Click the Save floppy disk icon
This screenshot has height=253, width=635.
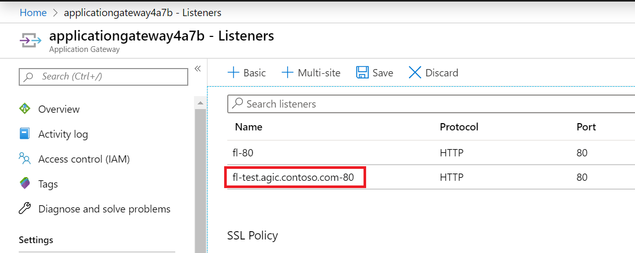(362, 73)
